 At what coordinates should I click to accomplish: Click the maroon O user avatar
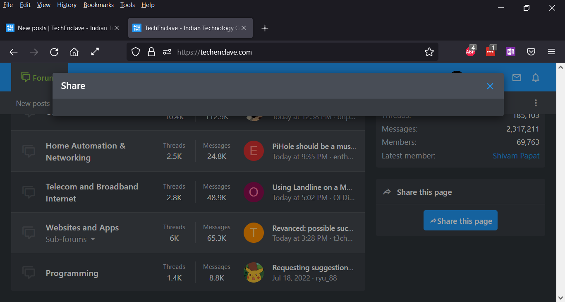pyautogui.click(x=254, y=192)
